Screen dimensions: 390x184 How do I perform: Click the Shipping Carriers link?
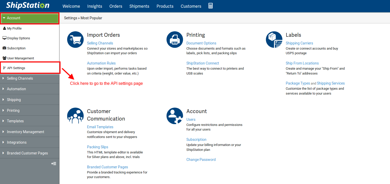[299, 43]
